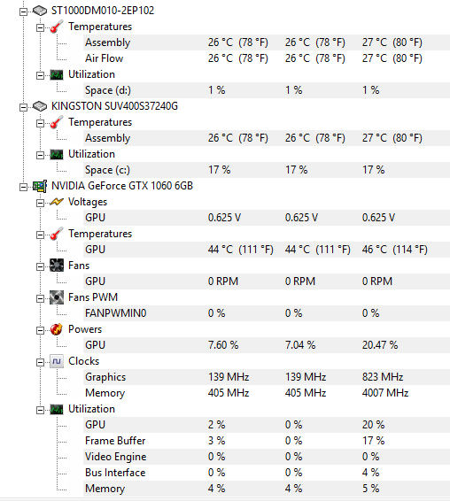Viewport: 450px width, 501px height.
Task: Collapse the ST1000DM010-2EP102 drive node
Action: 23,12
